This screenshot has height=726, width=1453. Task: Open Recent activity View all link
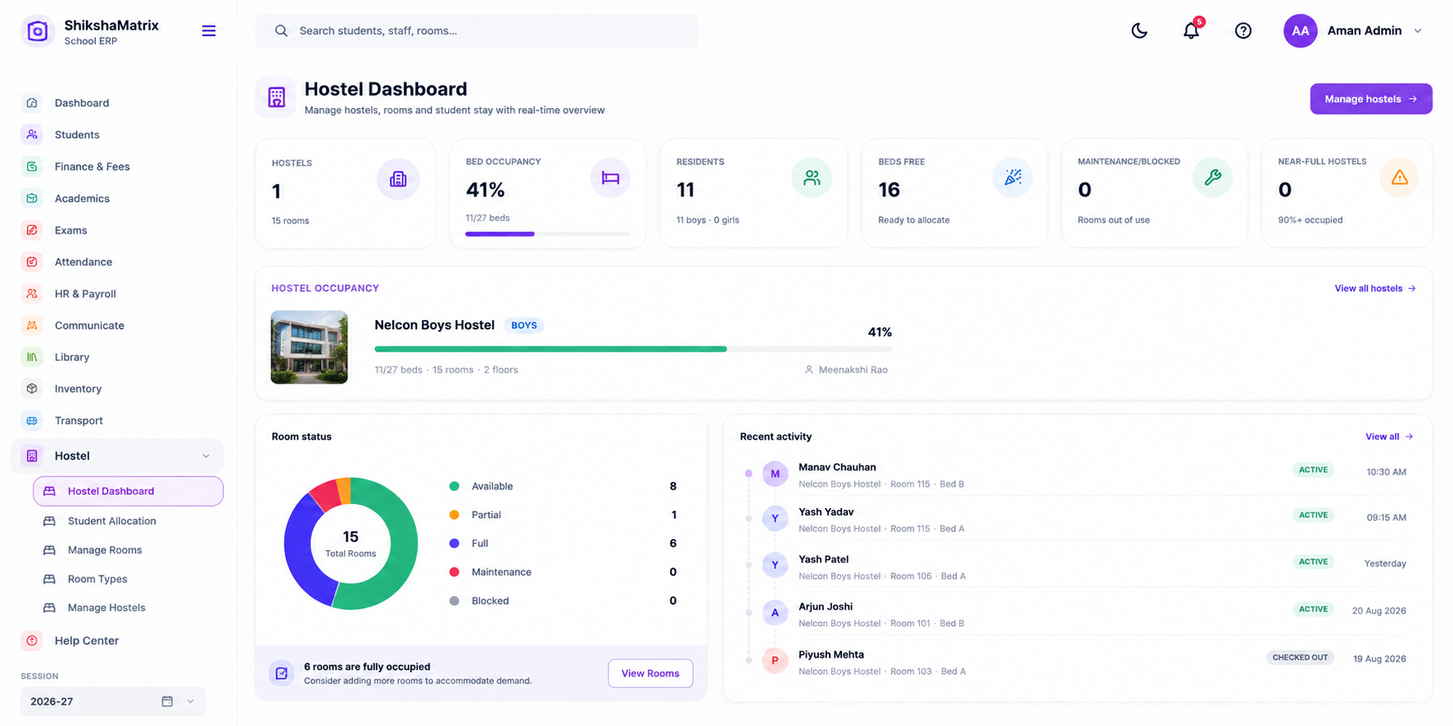1389,437
